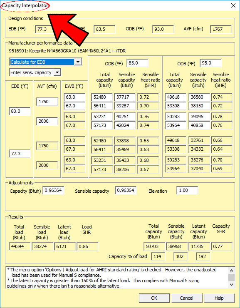Click the Keeprite N4A660GKA10 equipment label
The width and height of the screenshot is (240, 308).
[x=67, y=51]
